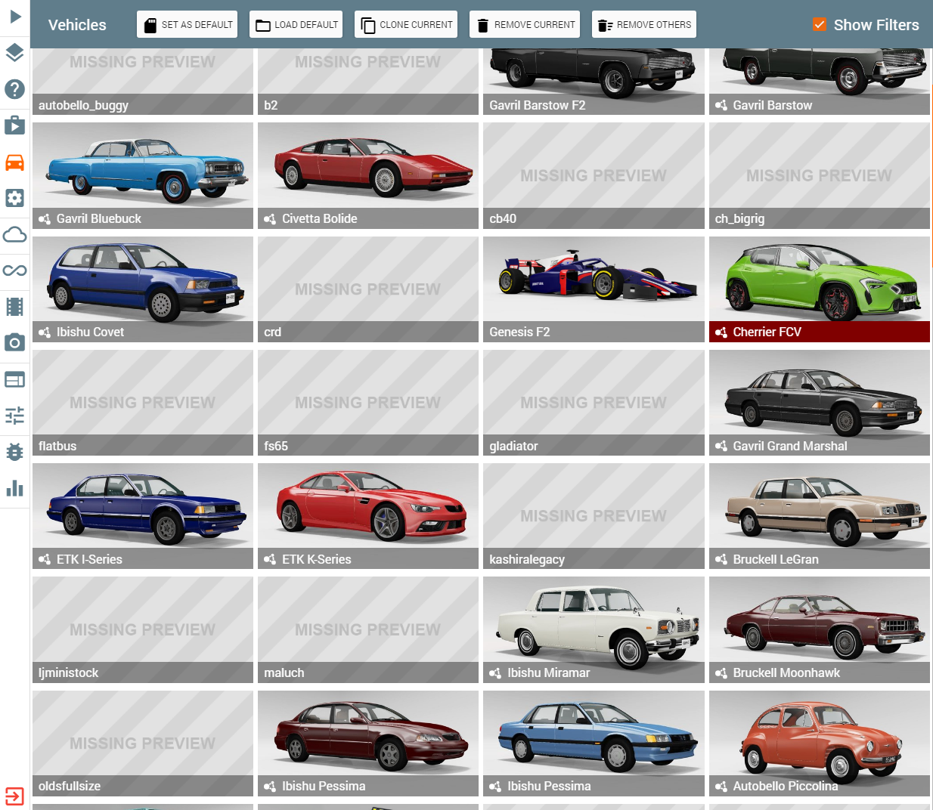Select the ljministock missing preview tile

coord(143,630)
